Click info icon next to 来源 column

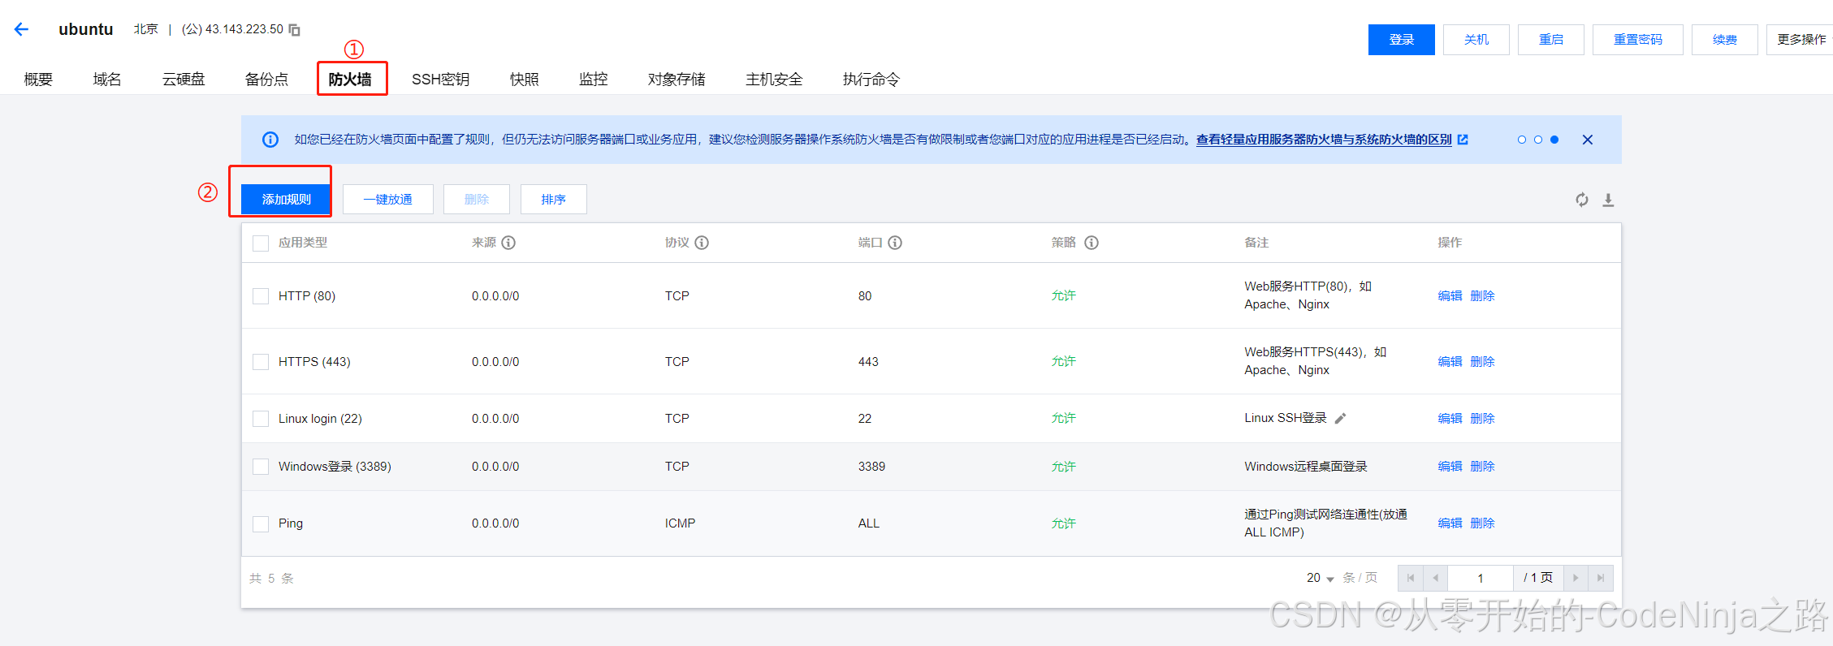(x=508, y=243)
